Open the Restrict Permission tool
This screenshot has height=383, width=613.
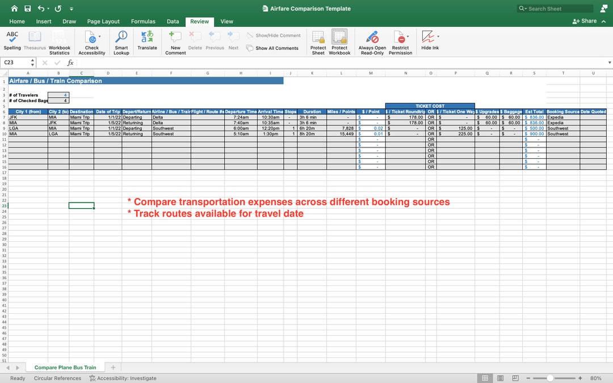(x=399, y=40)
